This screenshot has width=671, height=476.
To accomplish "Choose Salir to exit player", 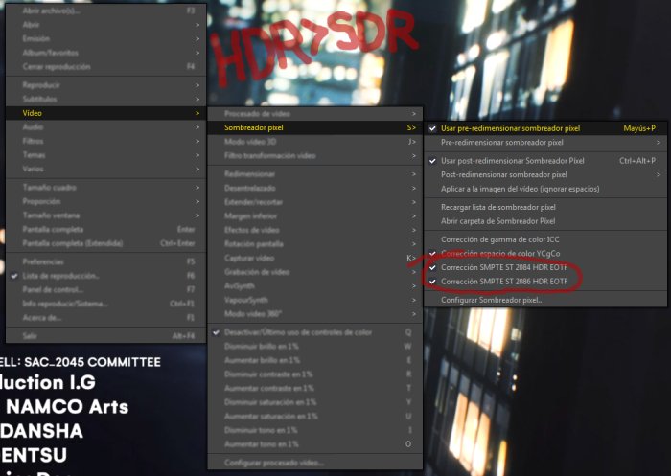I will 105,336.
